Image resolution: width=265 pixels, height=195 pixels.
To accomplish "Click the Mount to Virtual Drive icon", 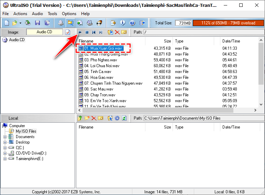I will [x=90, y=23].
